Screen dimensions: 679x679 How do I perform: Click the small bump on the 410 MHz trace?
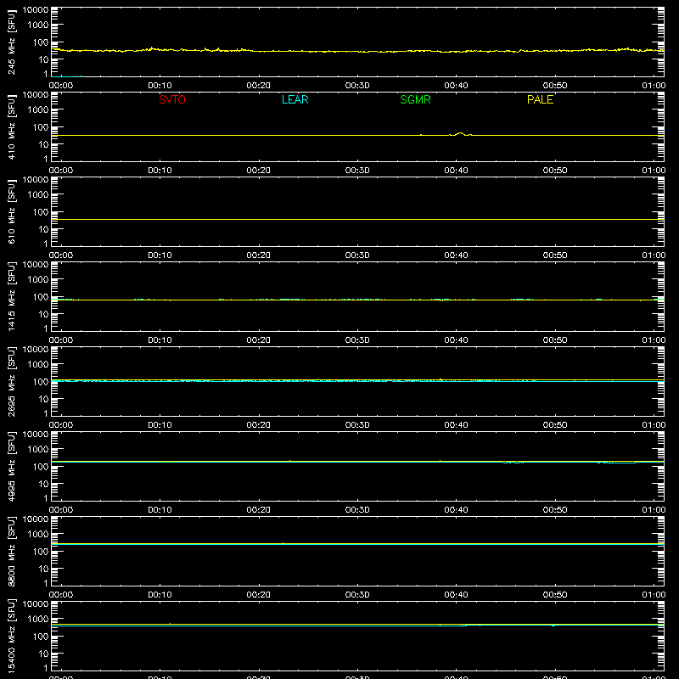460,134
